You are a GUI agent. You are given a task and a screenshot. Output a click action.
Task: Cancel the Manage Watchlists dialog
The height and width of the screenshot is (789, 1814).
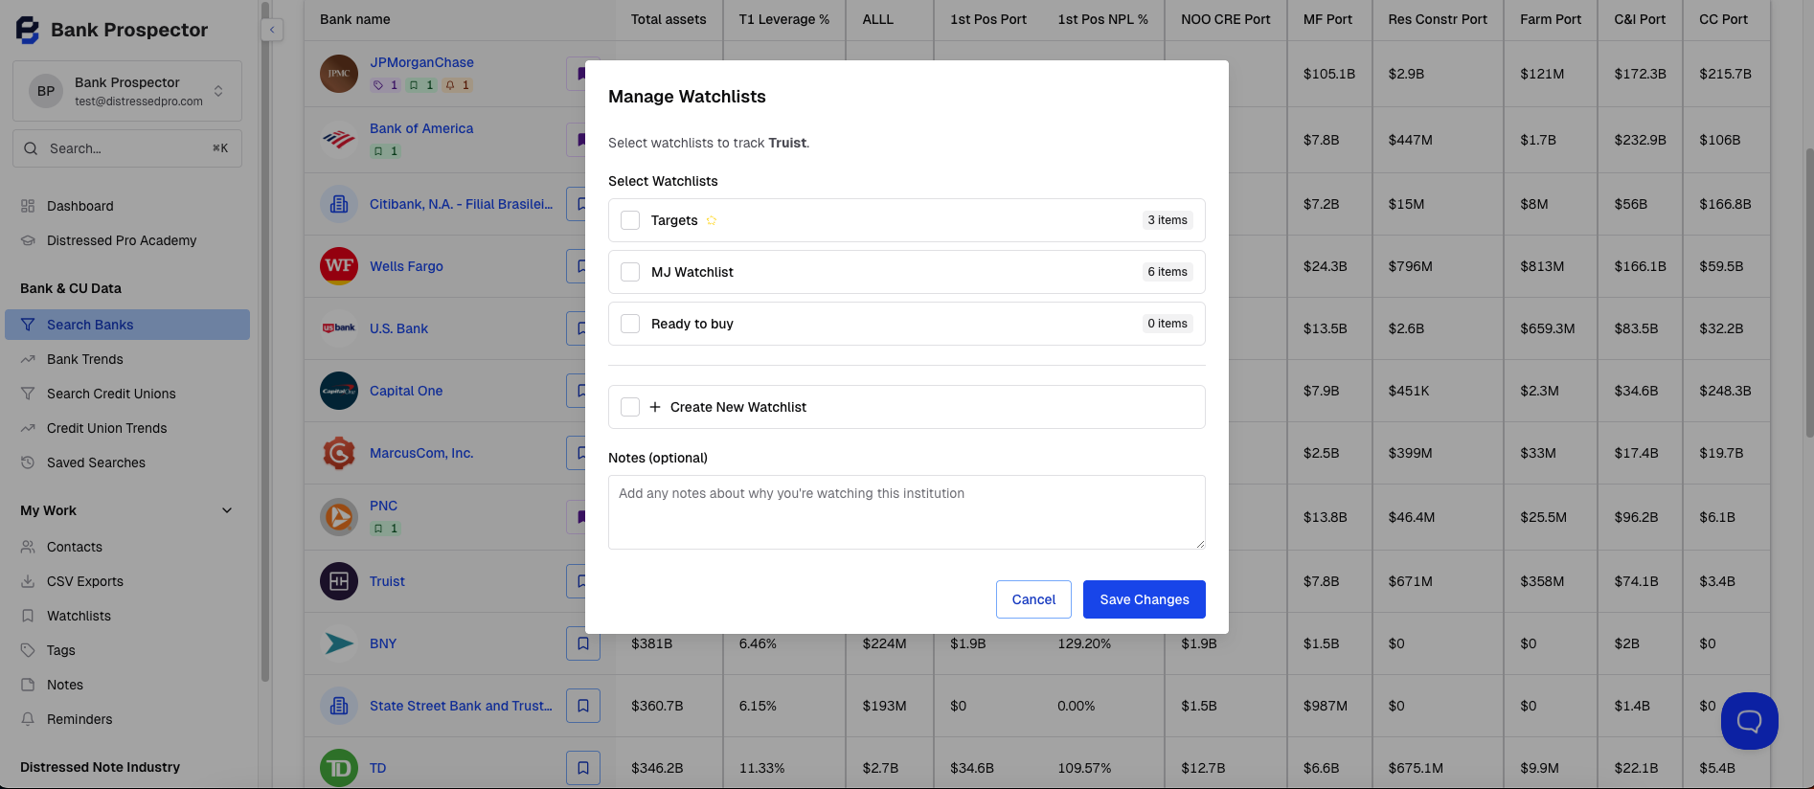coord(1033,599)
